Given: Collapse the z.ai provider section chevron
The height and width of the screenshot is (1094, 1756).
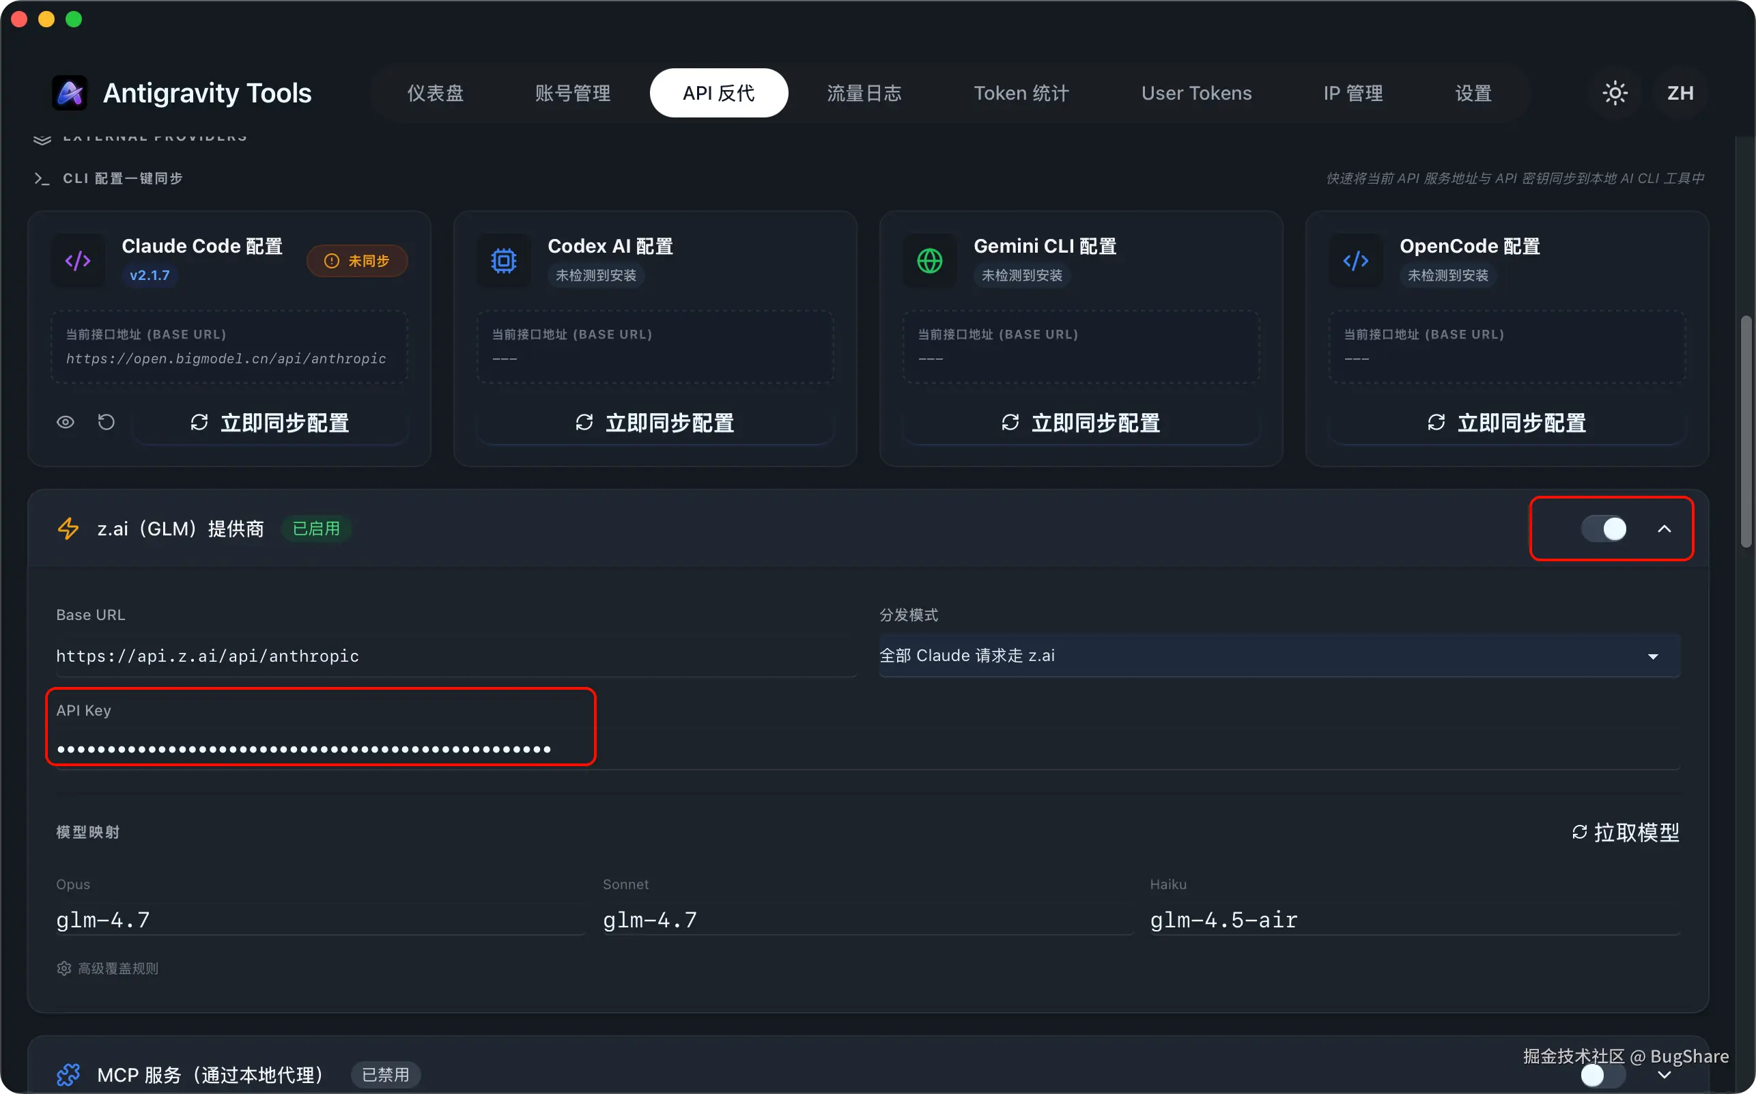Looking at the screenshot, I should click(x=1664, y=529).
